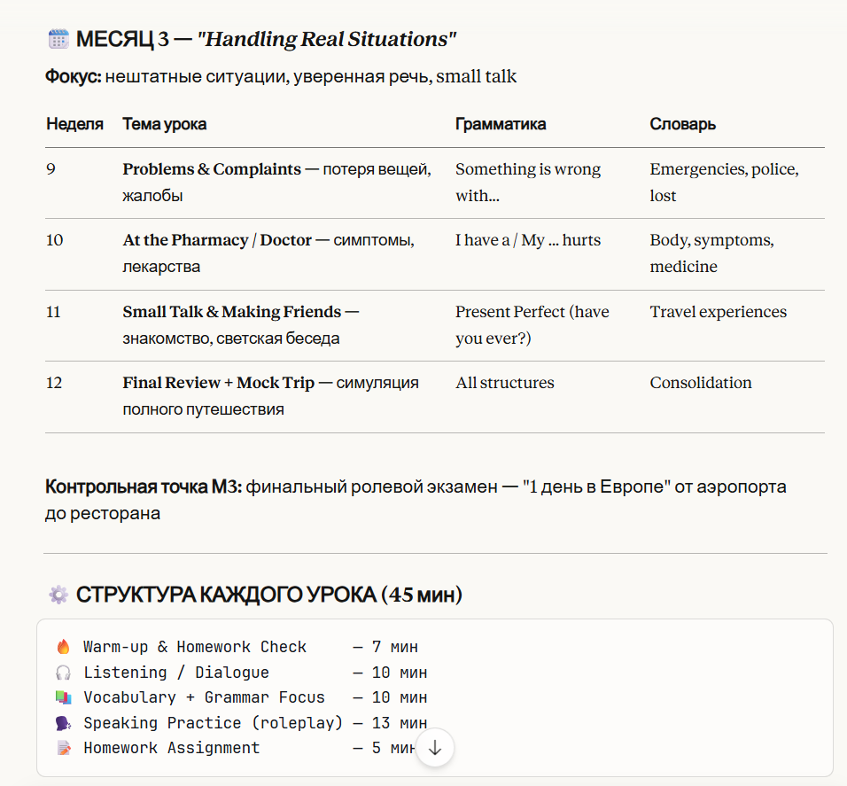This screenshot has height=786, width=847.
Task: Click the Problems & Complaints lesson title
Action: click(212, 169)
